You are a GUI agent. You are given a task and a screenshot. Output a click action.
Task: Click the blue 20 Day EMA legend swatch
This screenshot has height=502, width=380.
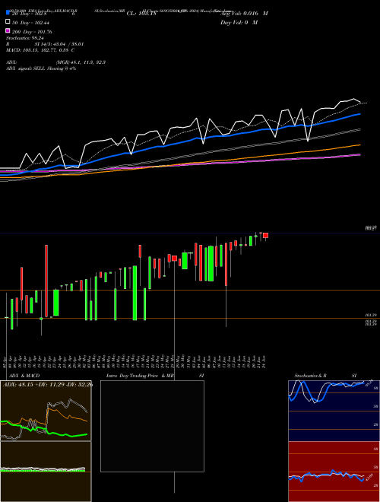pyautogui.click(x=8, y=13)
